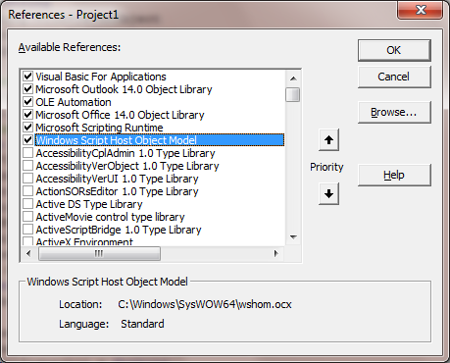Click the horizontal scroll right arrow
450x363 pixels.
point(276,253)
